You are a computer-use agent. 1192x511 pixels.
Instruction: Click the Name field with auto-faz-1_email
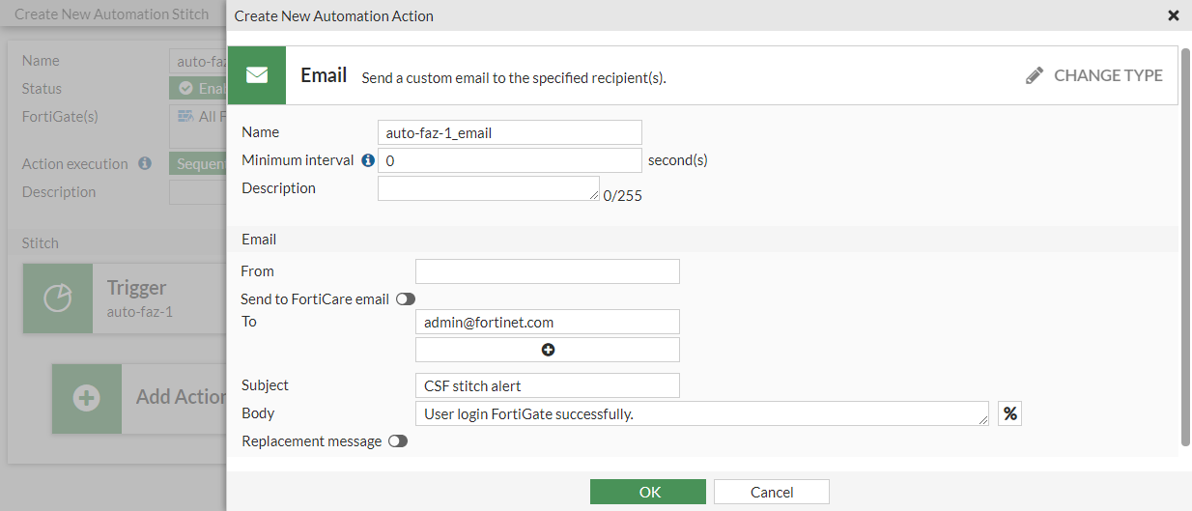[509, 132]
